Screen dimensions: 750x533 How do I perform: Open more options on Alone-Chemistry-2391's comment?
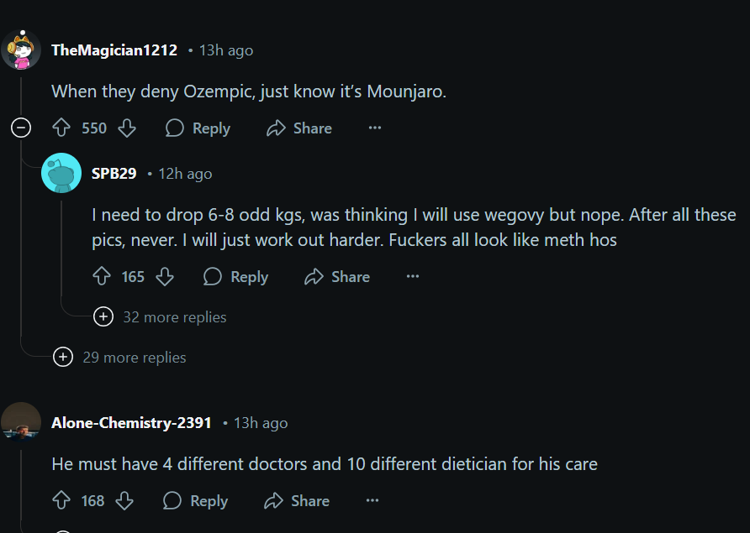click(x=372, y=501)
